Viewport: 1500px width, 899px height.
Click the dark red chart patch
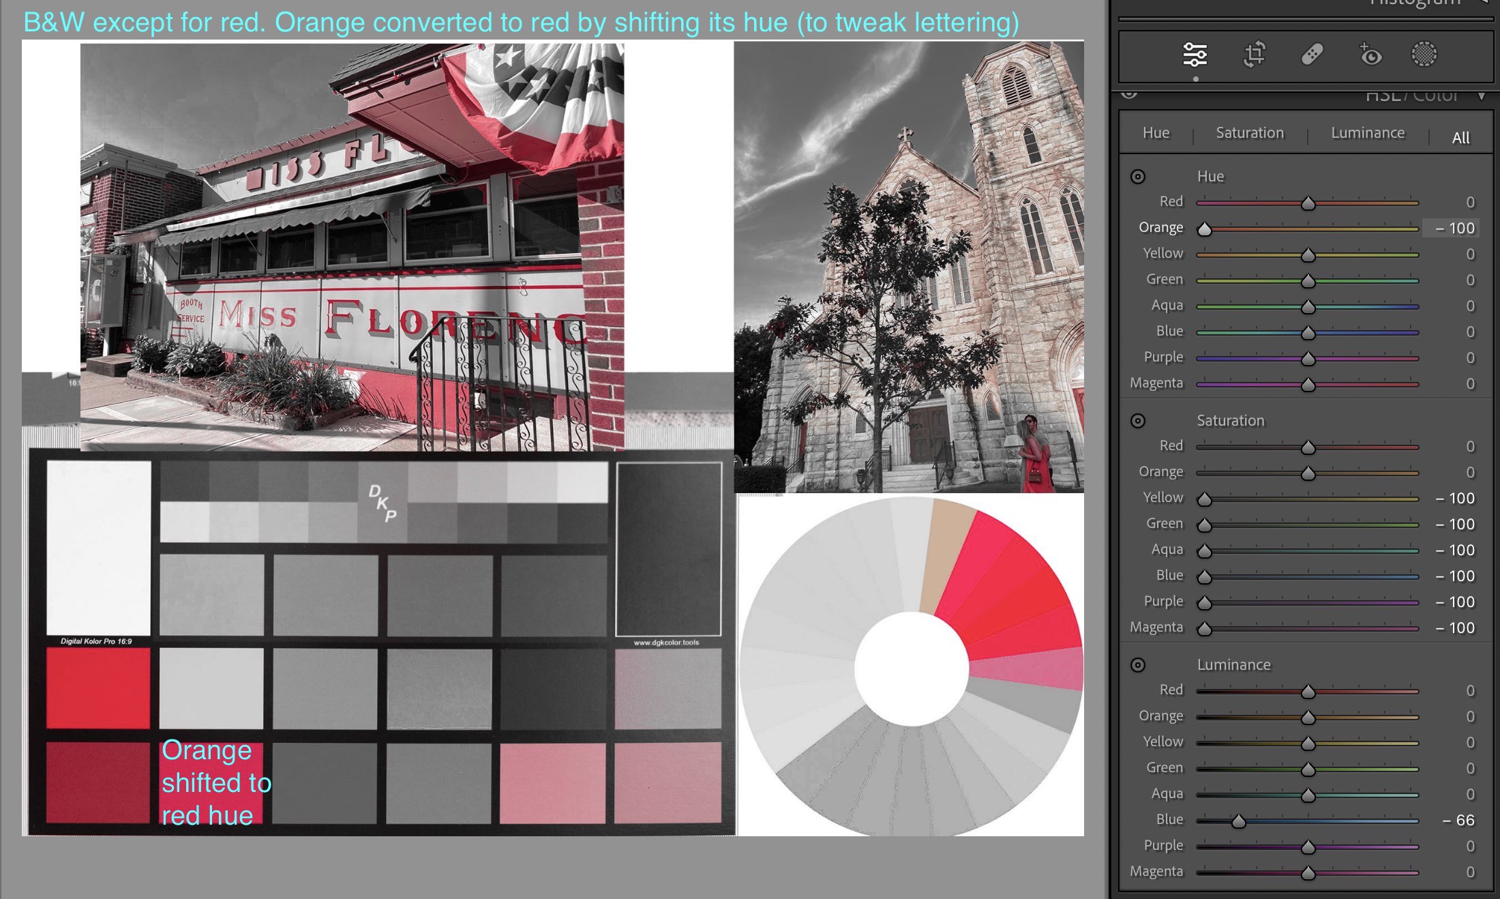[x=98, y=782]
